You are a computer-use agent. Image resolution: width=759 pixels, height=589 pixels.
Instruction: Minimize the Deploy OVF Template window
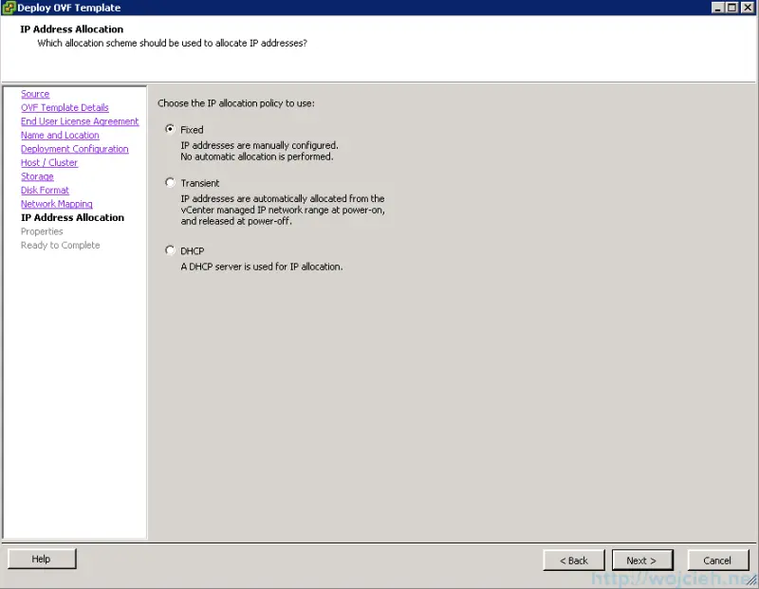pyautogui.click(x=718, y=8)
